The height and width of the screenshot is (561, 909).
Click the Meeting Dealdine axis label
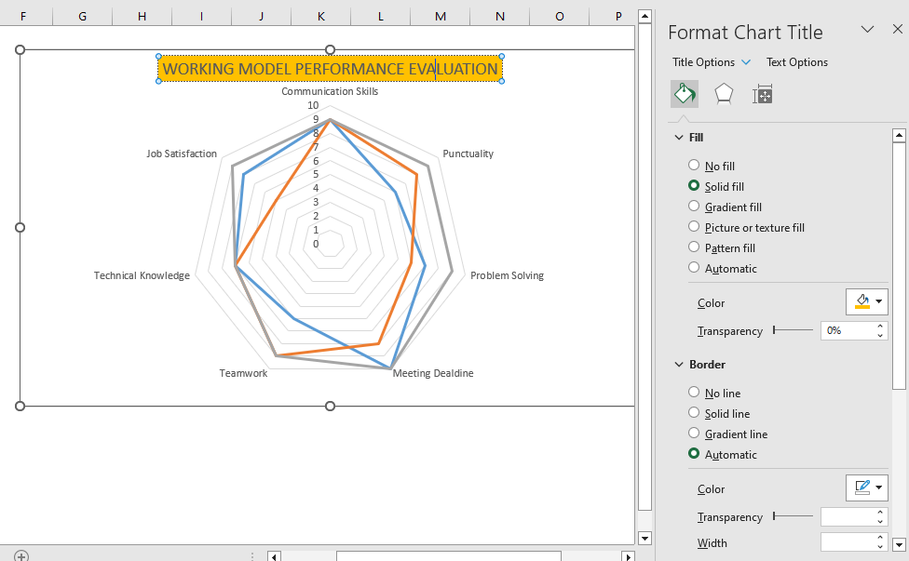tap(433, 373)
